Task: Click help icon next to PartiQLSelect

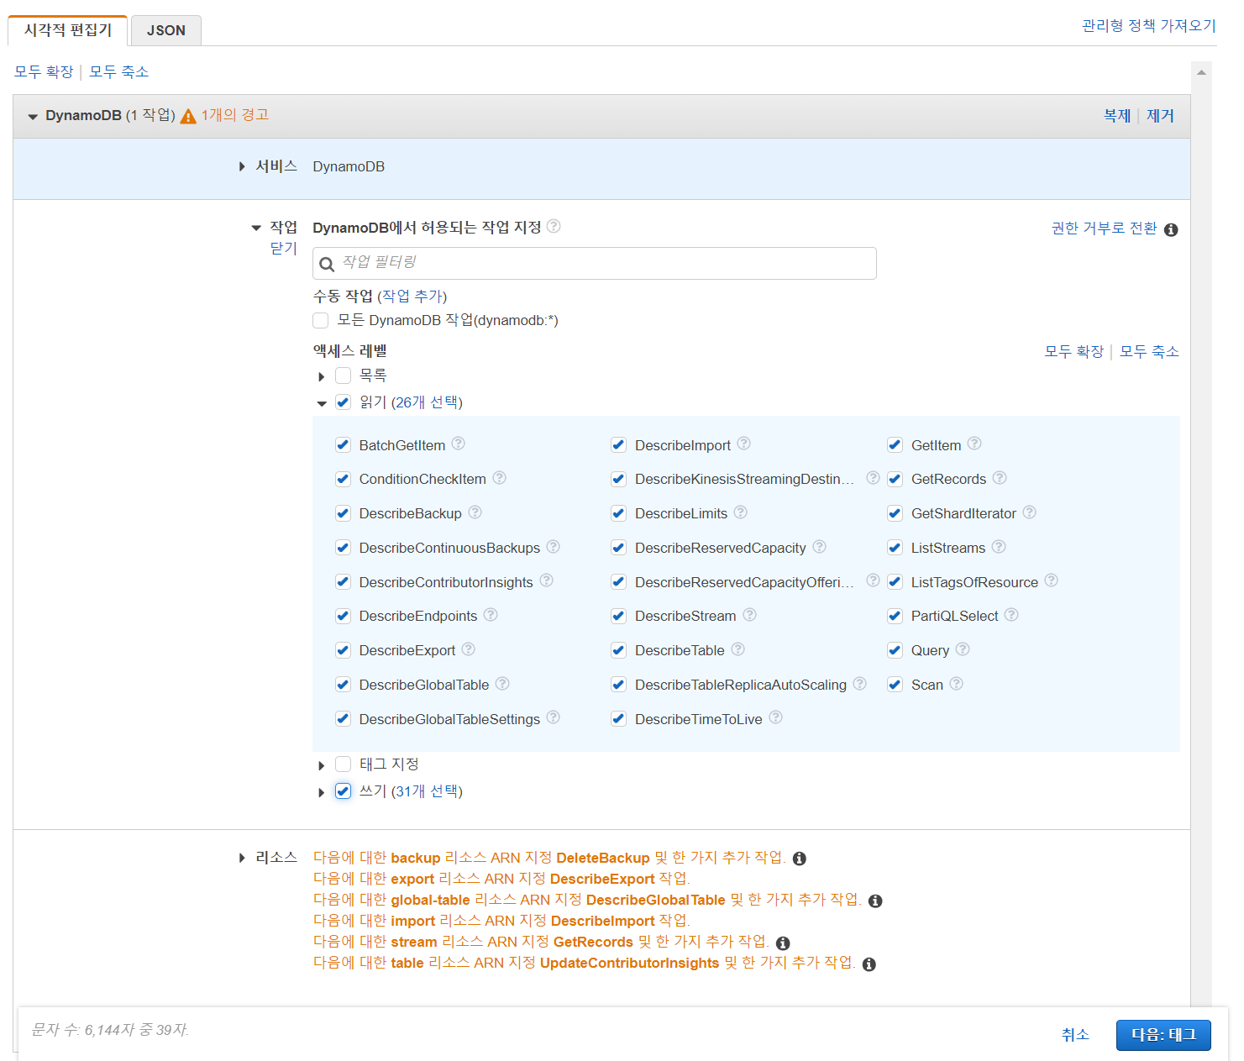Action: pyautogui.click(x=1011, y=615)
